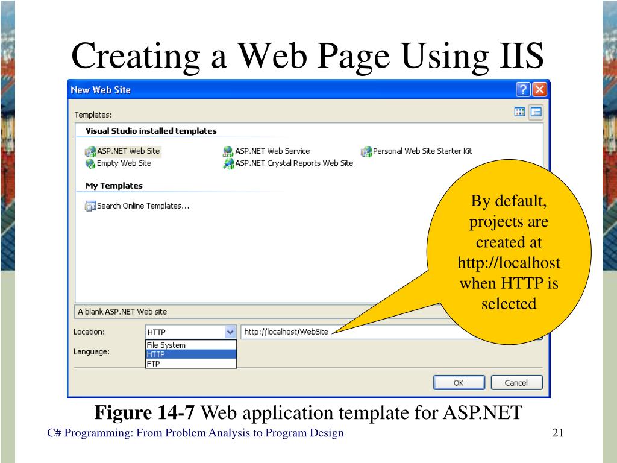Click the 'ASP.NET Web Site' template label

click(x=129, y=151)
